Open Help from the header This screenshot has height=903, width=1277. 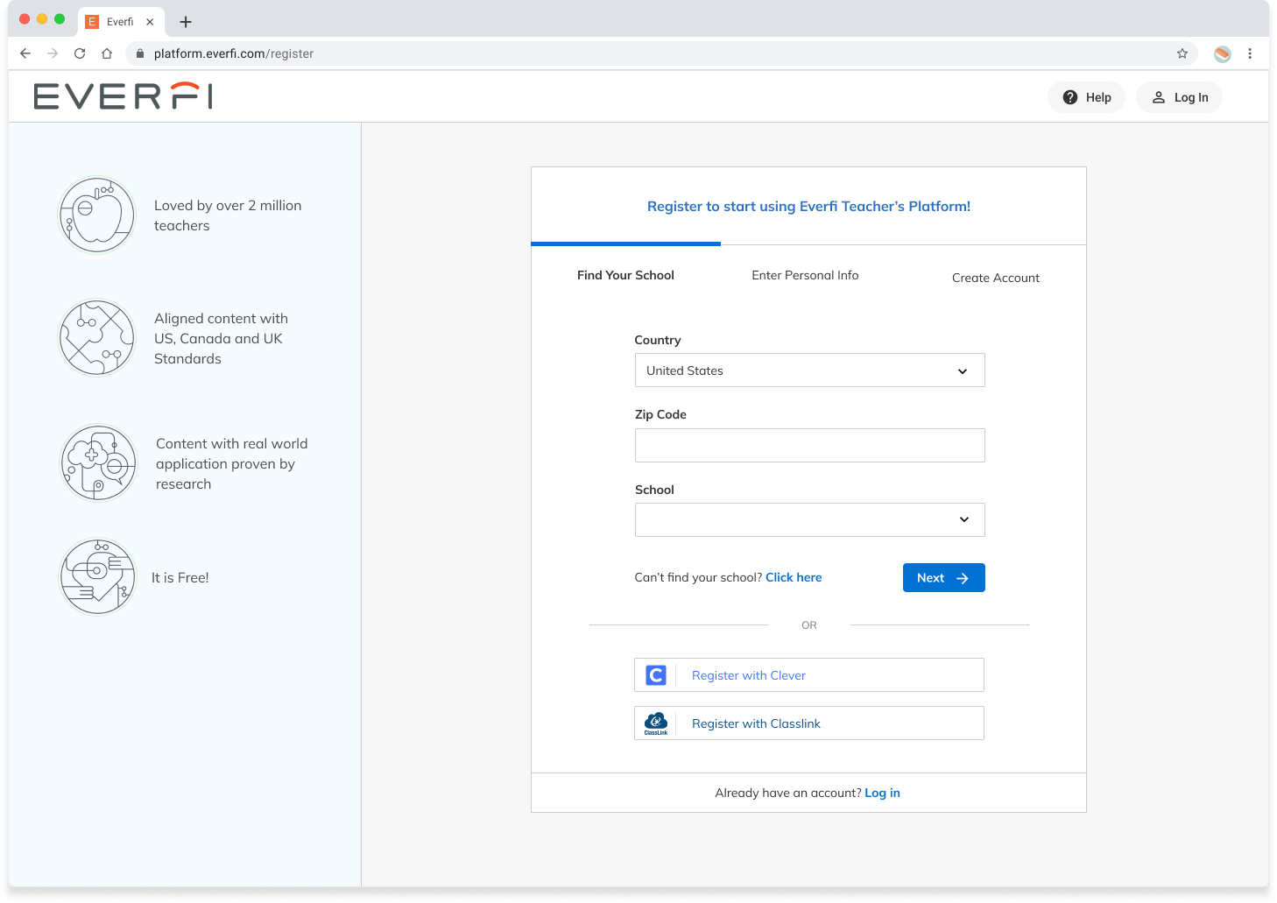(1087, 97)
